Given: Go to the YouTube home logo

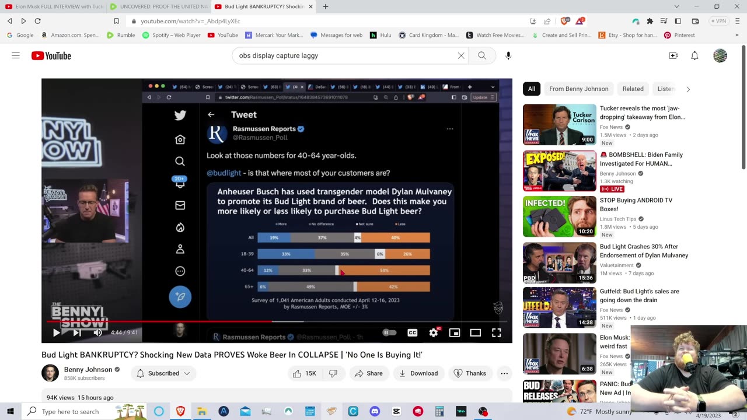Looking at the screenshot, I should (51, 56).
